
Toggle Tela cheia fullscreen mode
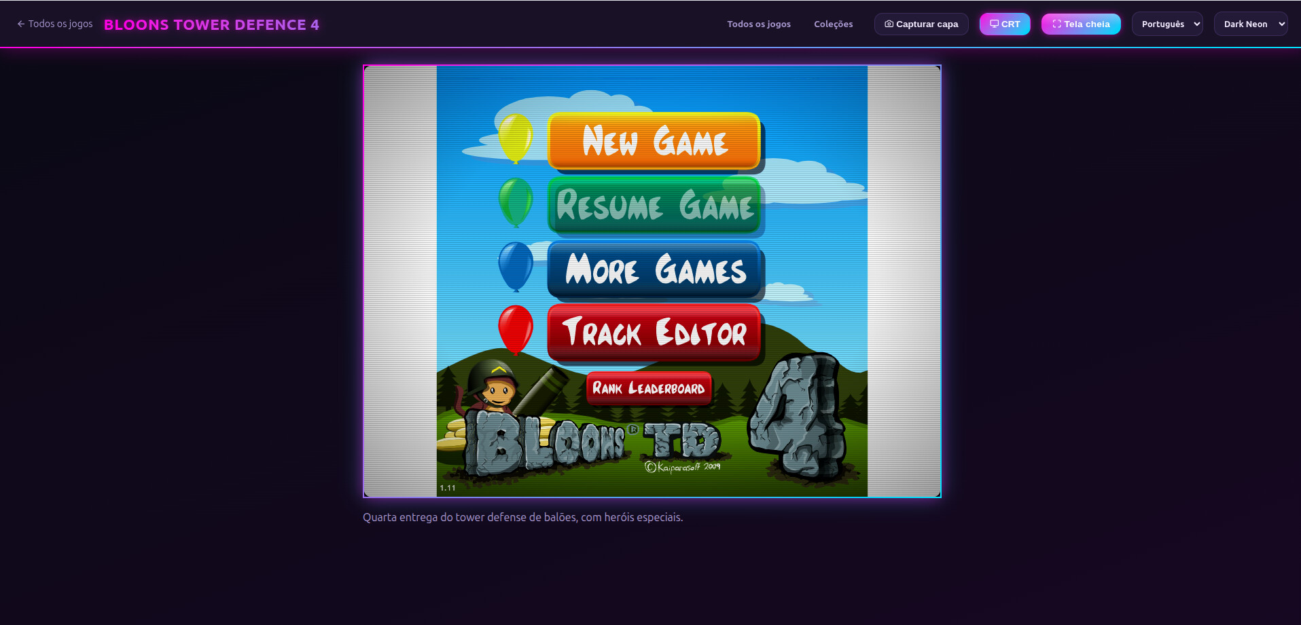pos(1081,24)
